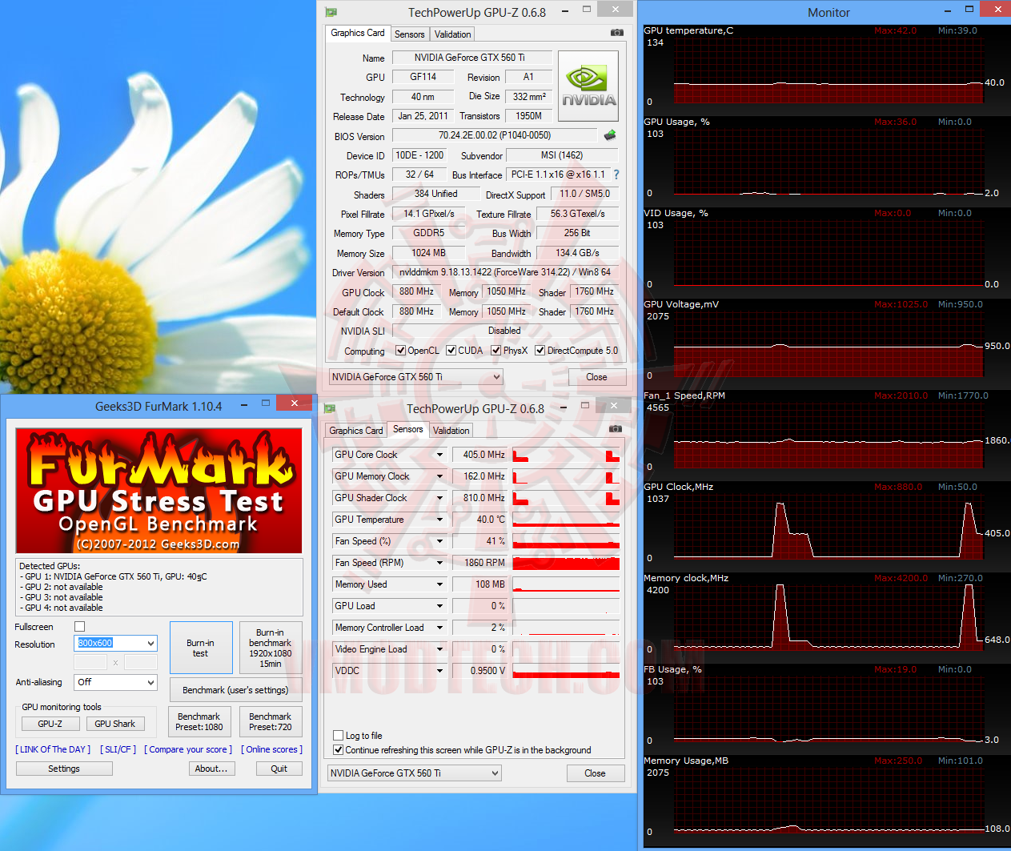Minimize the Monitor window

[948, 10]
